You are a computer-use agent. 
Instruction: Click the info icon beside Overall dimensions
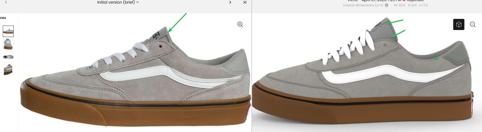[x=387, y=5]
